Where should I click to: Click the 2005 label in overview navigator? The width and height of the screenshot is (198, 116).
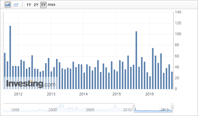pyautogui.click(x=90, y=110)
